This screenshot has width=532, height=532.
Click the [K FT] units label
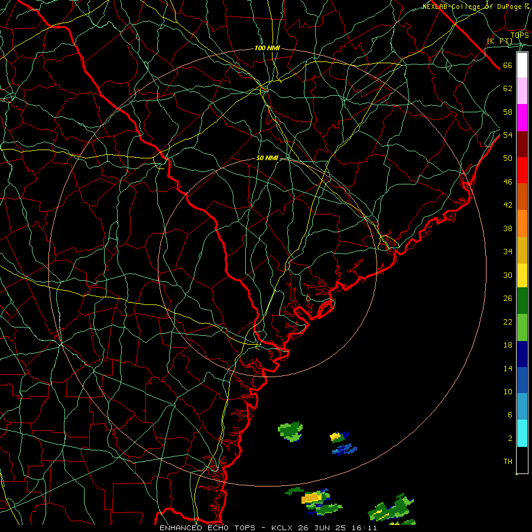[500, 41]
